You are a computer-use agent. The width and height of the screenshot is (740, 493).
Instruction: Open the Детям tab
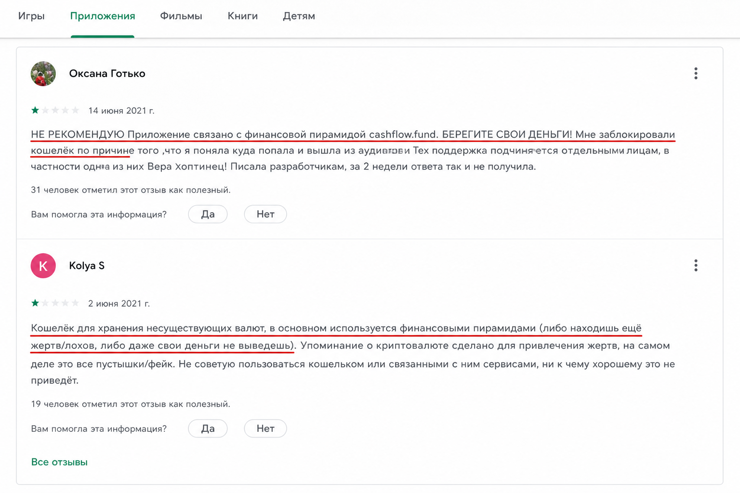coord(299,16)
